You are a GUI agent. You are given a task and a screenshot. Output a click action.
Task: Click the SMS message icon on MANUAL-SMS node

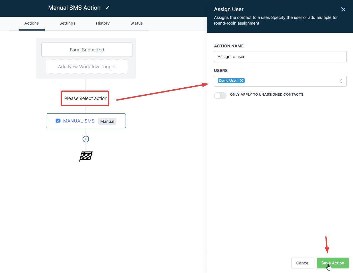(x=58, y=121)
